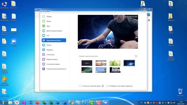
Task: Open green screen help question mark
Action: [x=103, y=86]
